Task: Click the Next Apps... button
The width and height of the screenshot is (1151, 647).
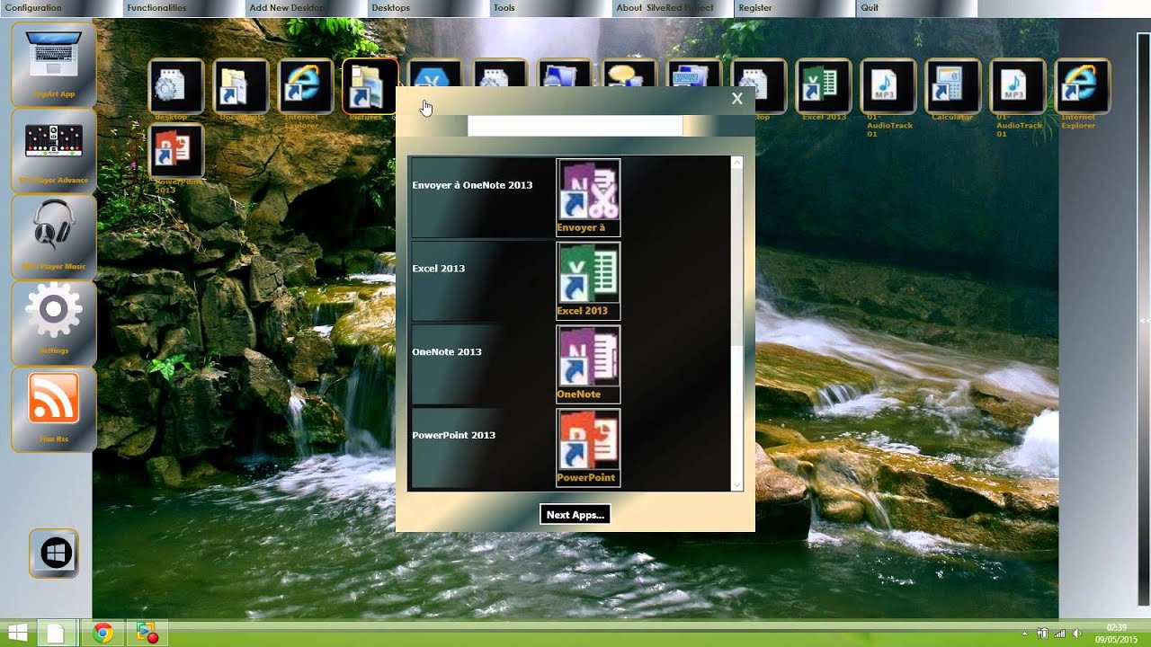Action: [x=575, y=515]
